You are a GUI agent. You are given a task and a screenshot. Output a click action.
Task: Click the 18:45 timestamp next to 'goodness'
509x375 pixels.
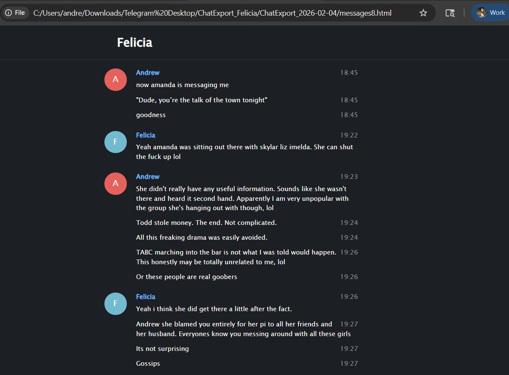349,115
